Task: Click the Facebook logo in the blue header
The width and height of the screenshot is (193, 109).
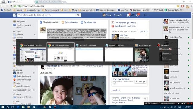Action: pos(15,15)
